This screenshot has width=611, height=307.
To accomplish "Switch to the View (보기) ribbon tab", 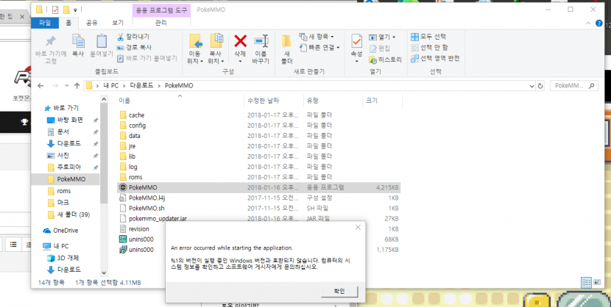I will pyautogui.click(x=118, y=23).
